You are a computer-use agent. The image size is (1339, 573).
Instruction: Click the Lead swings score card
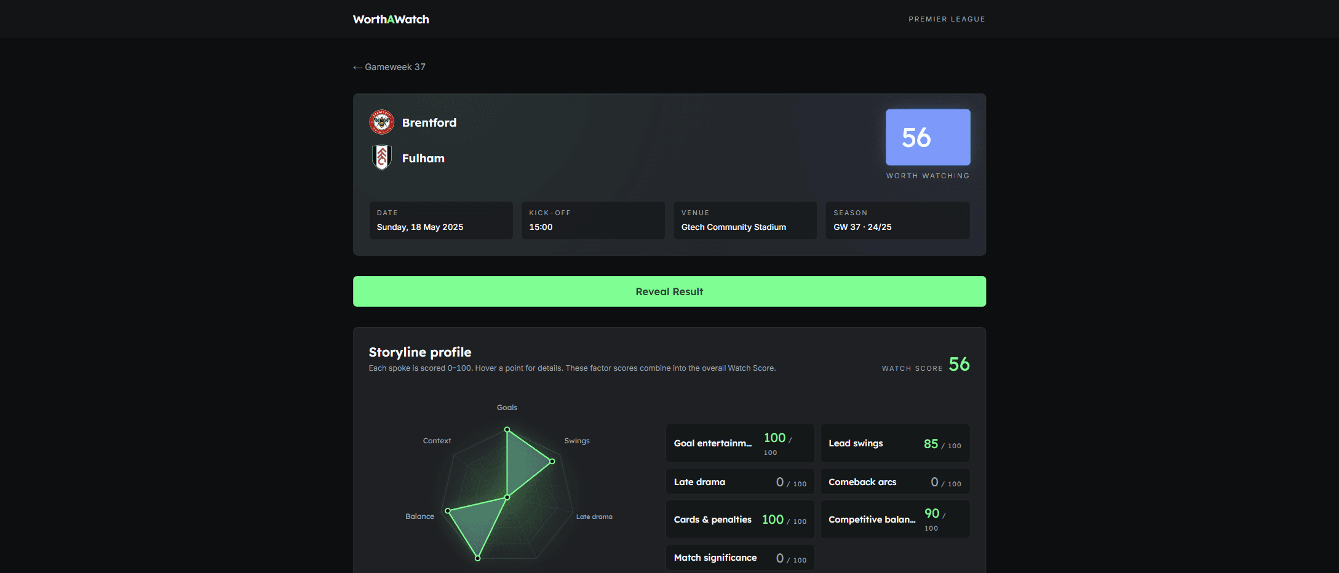(895, 443)
